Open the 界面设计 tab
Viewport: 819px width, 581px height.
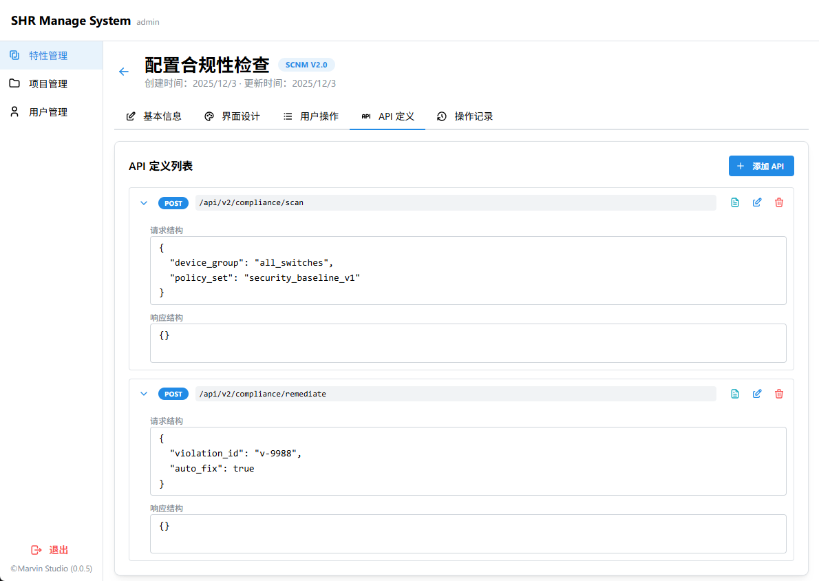(233, 116)
